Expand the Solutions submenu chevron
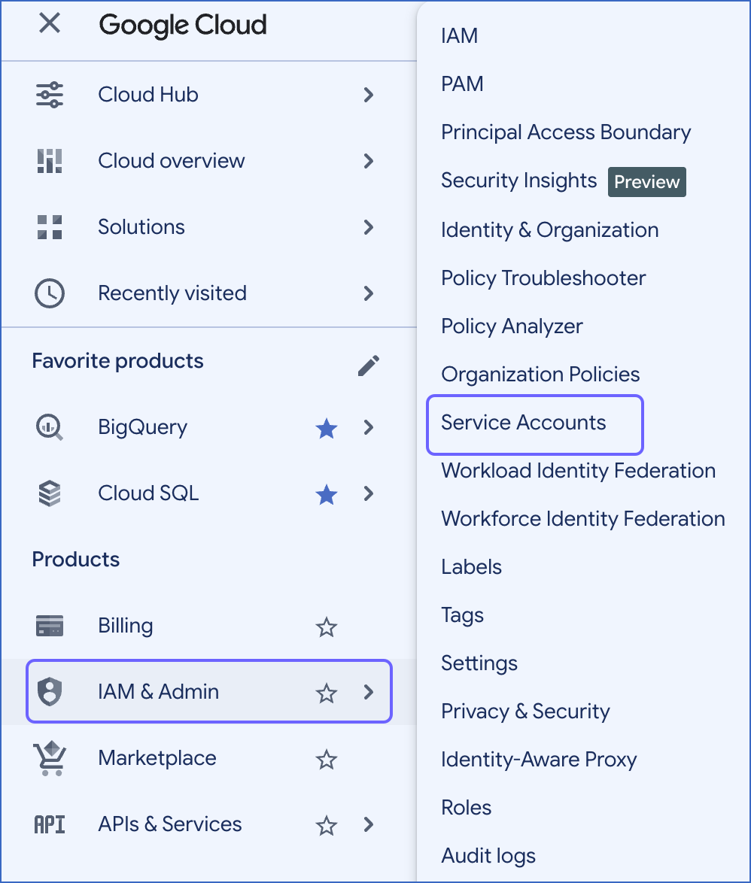 click(369, 227)
